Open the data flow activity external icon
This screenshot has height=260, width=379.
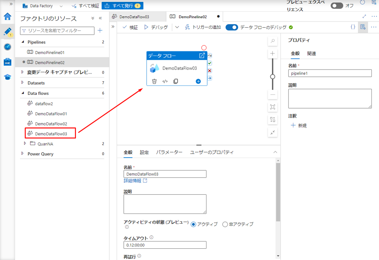[202, 56]
